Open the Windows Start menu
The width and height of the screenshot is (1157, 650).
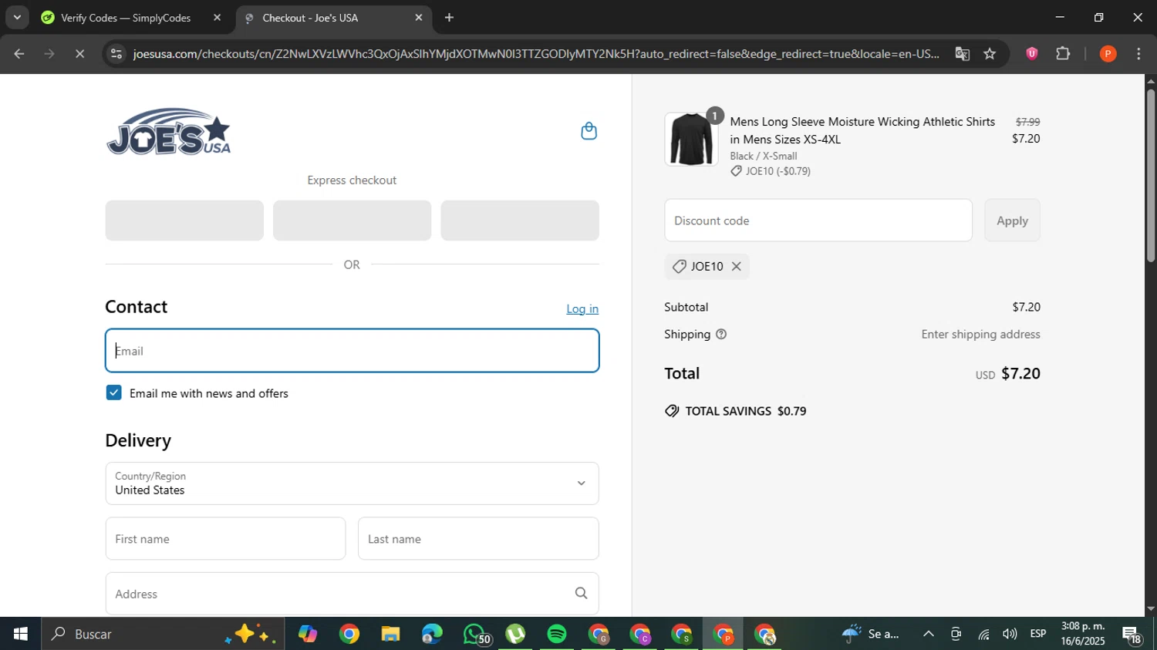pyautogui.click(x=20, y=634)
